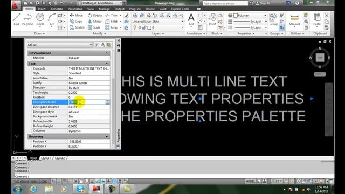Activate the Fillet command
Image resolution: width=345 pixels, height=194 pixels.
tap(112, 22)
